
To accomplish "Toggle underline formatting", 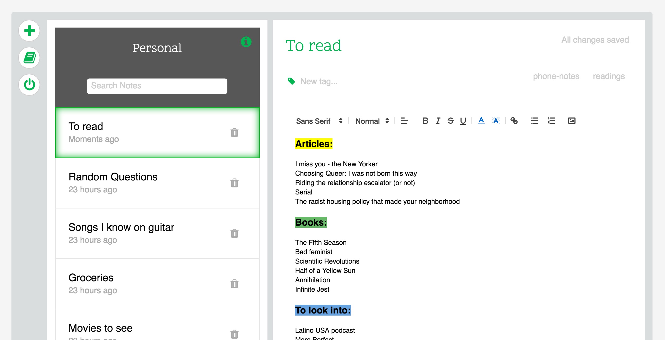I will click(x=463, y=121).
